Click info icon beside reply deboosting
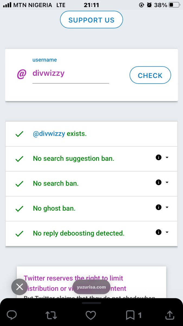This screenshot has height=326, width=183. [x=159, y=232]
